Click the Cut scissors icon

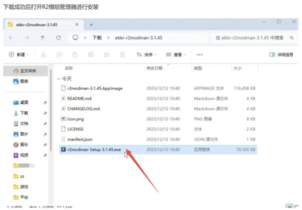[43, 55]
